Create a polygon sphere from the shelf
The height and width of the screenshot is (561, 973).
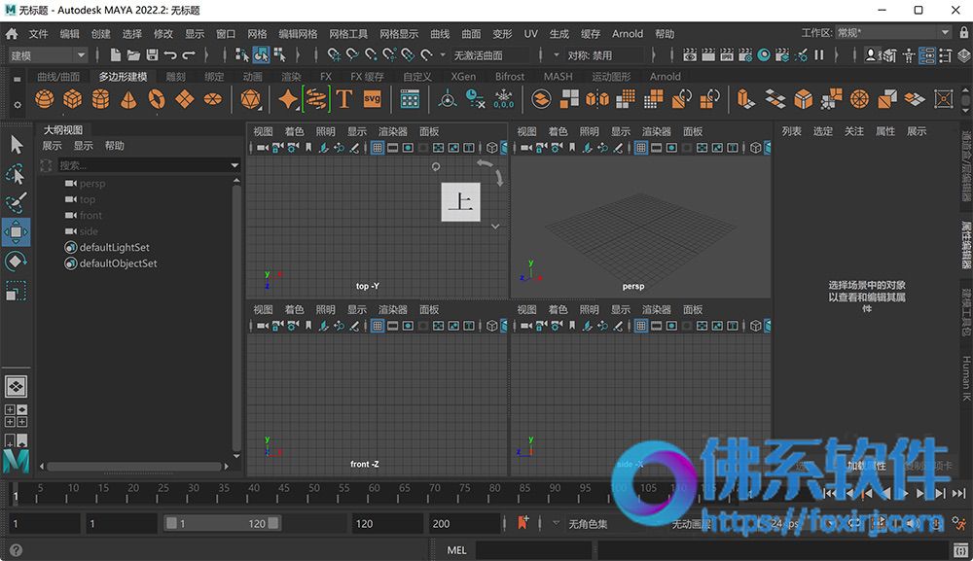(x=44, y=98)
